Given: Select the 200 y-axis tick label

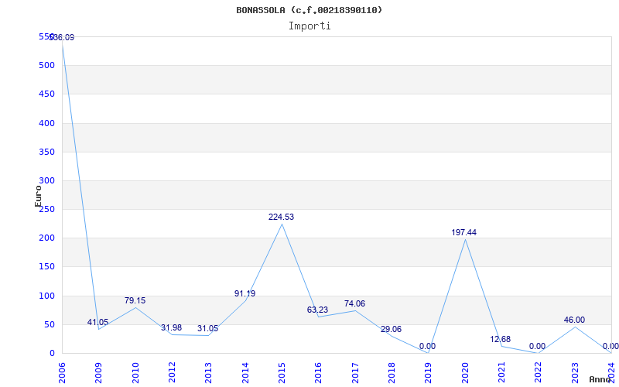Looking at the screenshot, I should [46, 238].
